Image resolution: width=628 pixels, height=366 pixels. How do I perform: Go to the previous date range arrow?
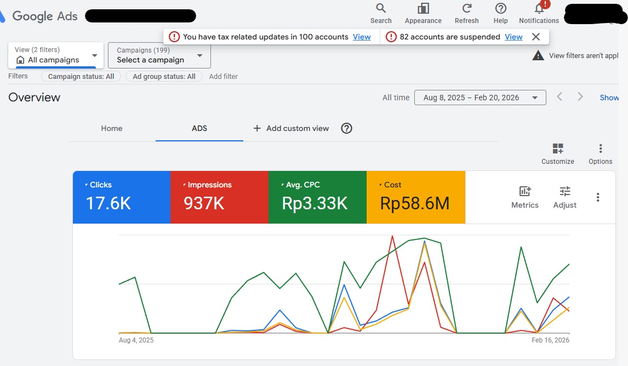[560, 97]
